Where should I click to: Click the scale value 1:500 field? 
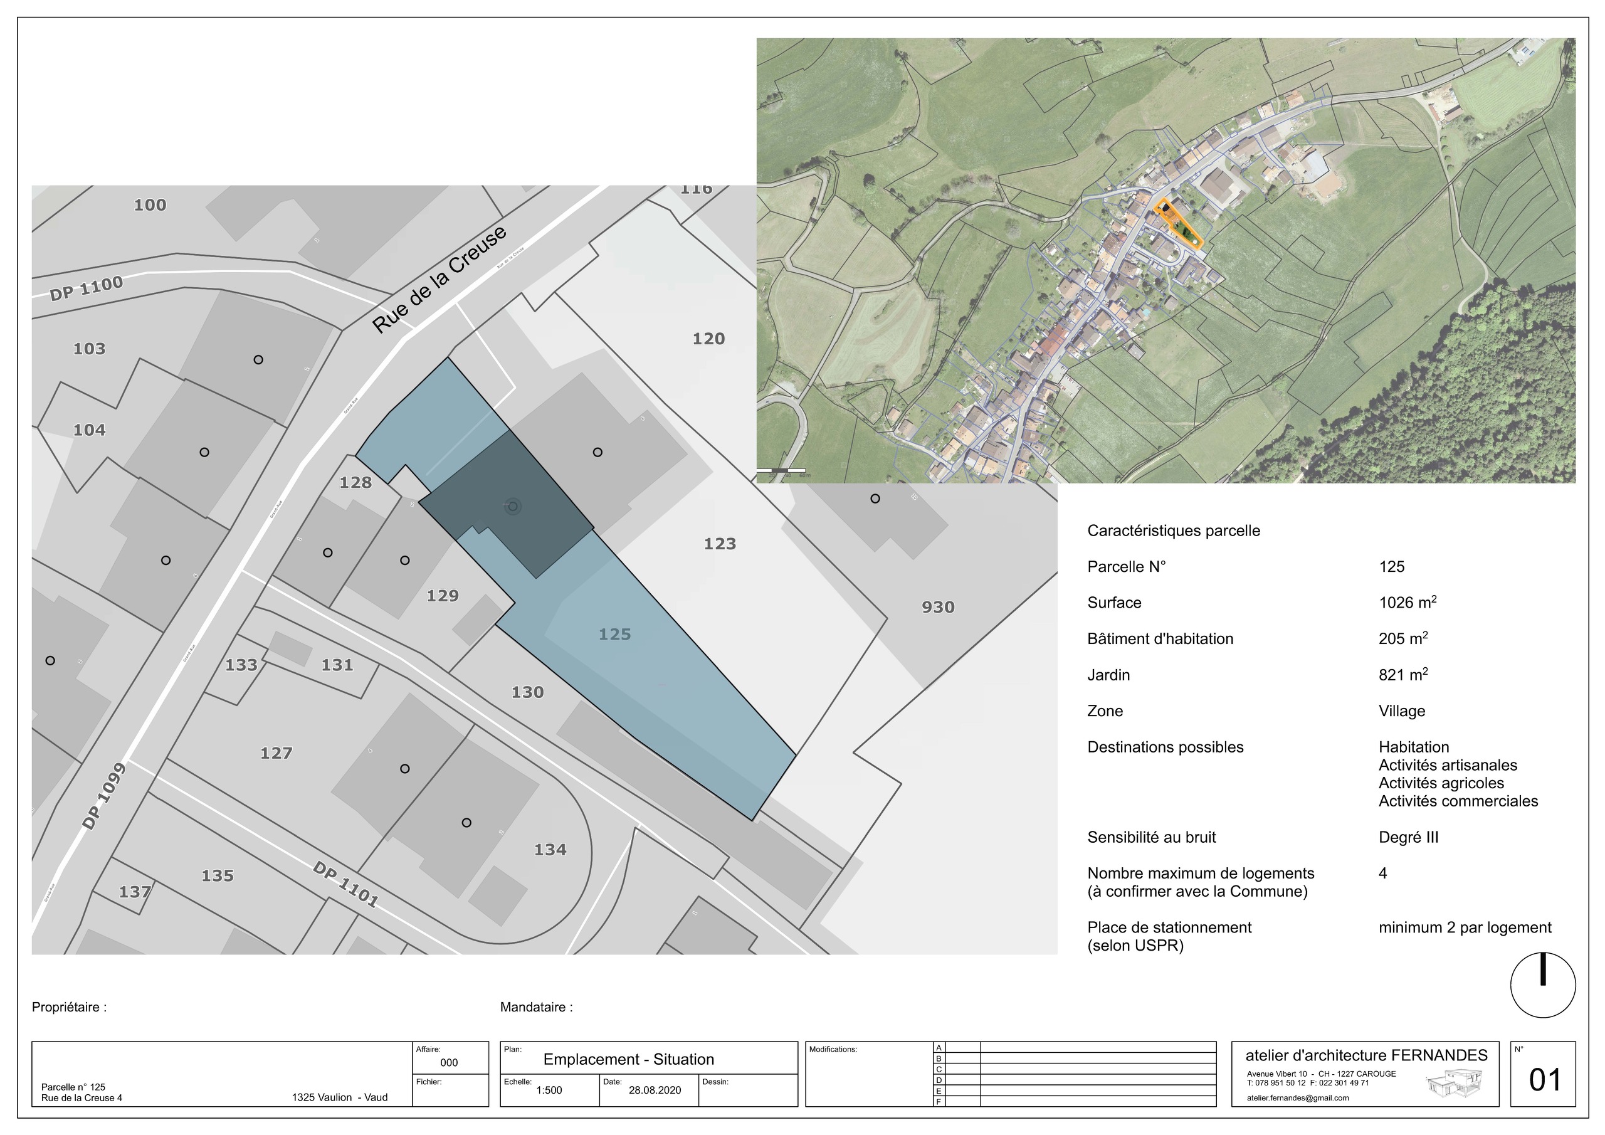pyautogui.click(x=549, y=1090)
